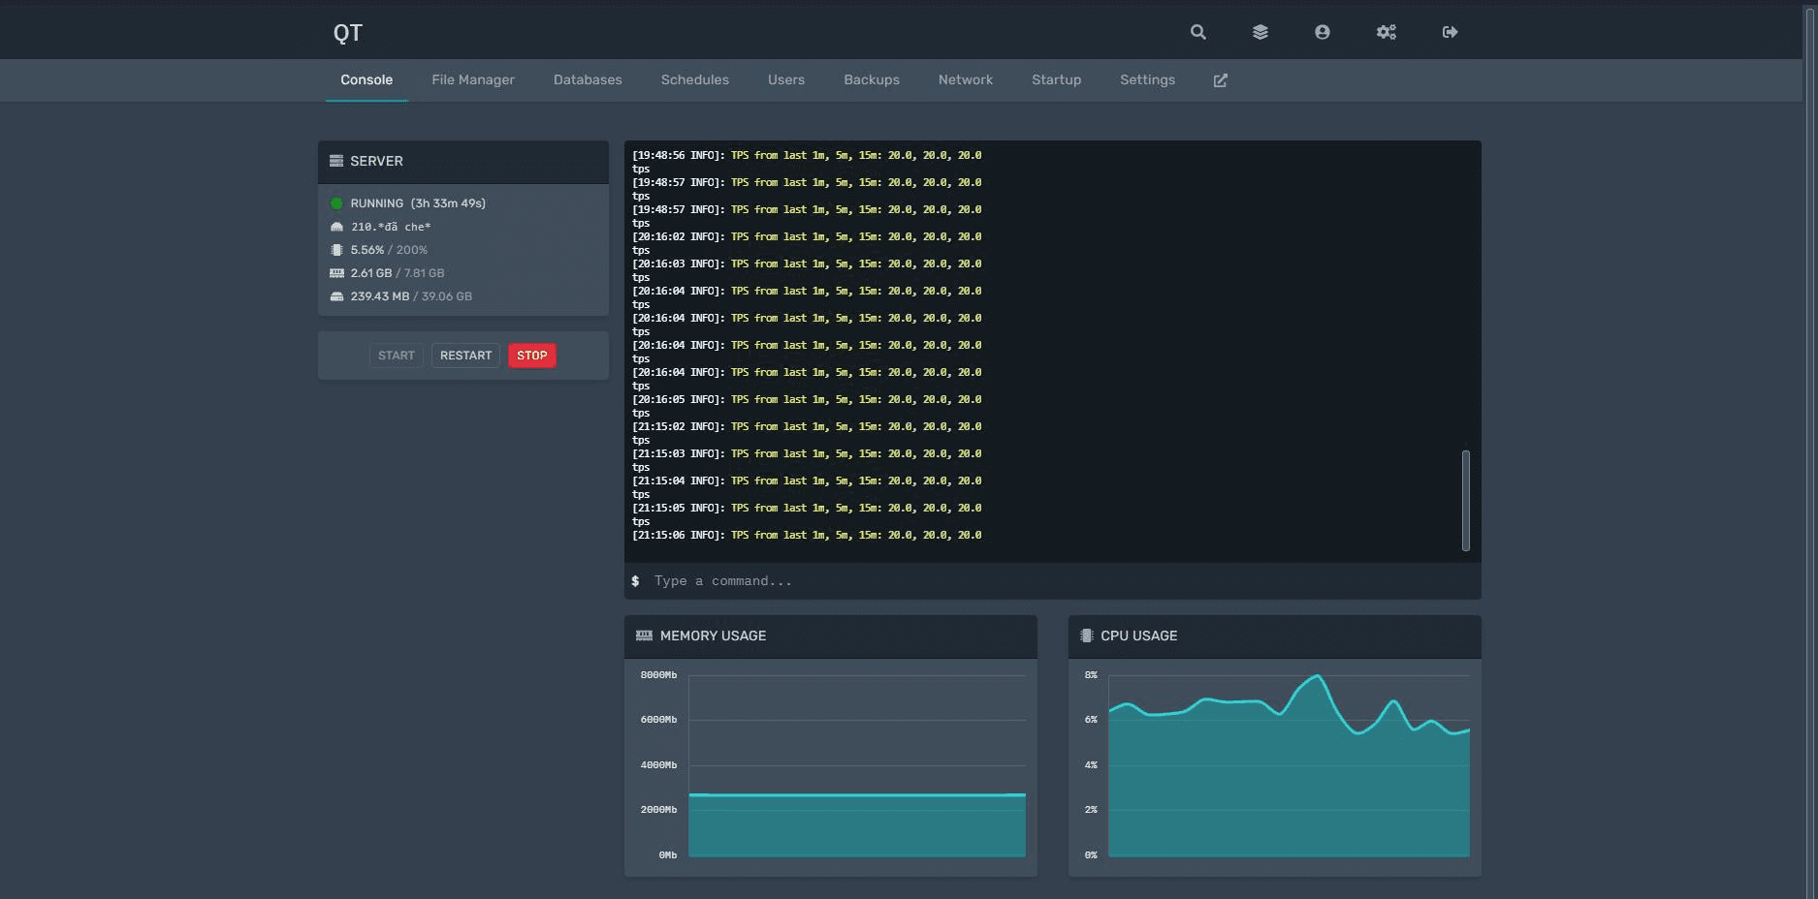Click the START server button
The width and height of the screenshot is (1818, 899).
[397, 356]
